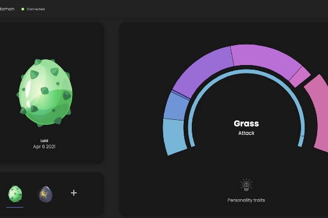Click the Grass title in chart center
Viewport: 328px width, 218px height.
[x=246, y=123]
